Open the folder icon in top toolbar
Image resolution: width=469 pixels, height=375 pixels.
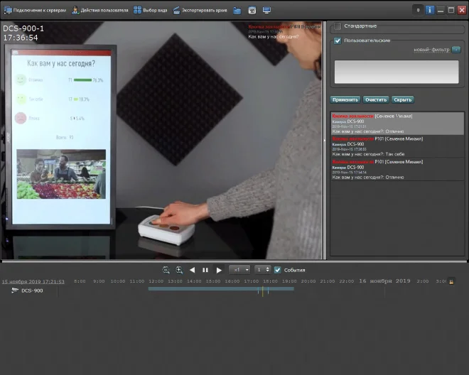click(237, 11)
